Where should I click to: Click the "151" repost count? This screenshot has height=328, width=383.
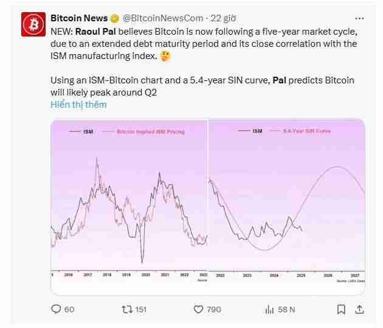click(140, 309)
